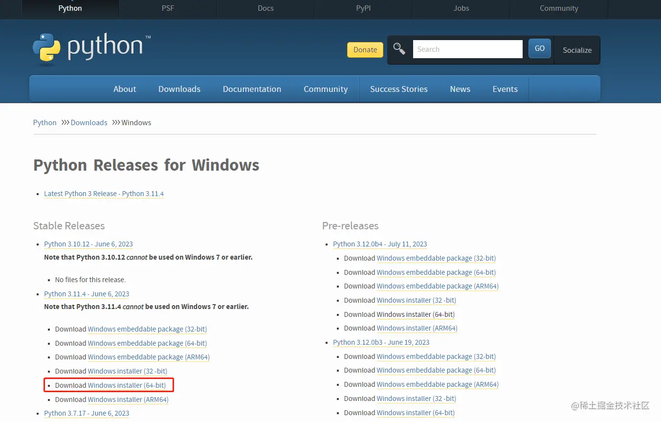Open the News navigation menu
This screenshot has width=661, height=422.
click(460, 89)
